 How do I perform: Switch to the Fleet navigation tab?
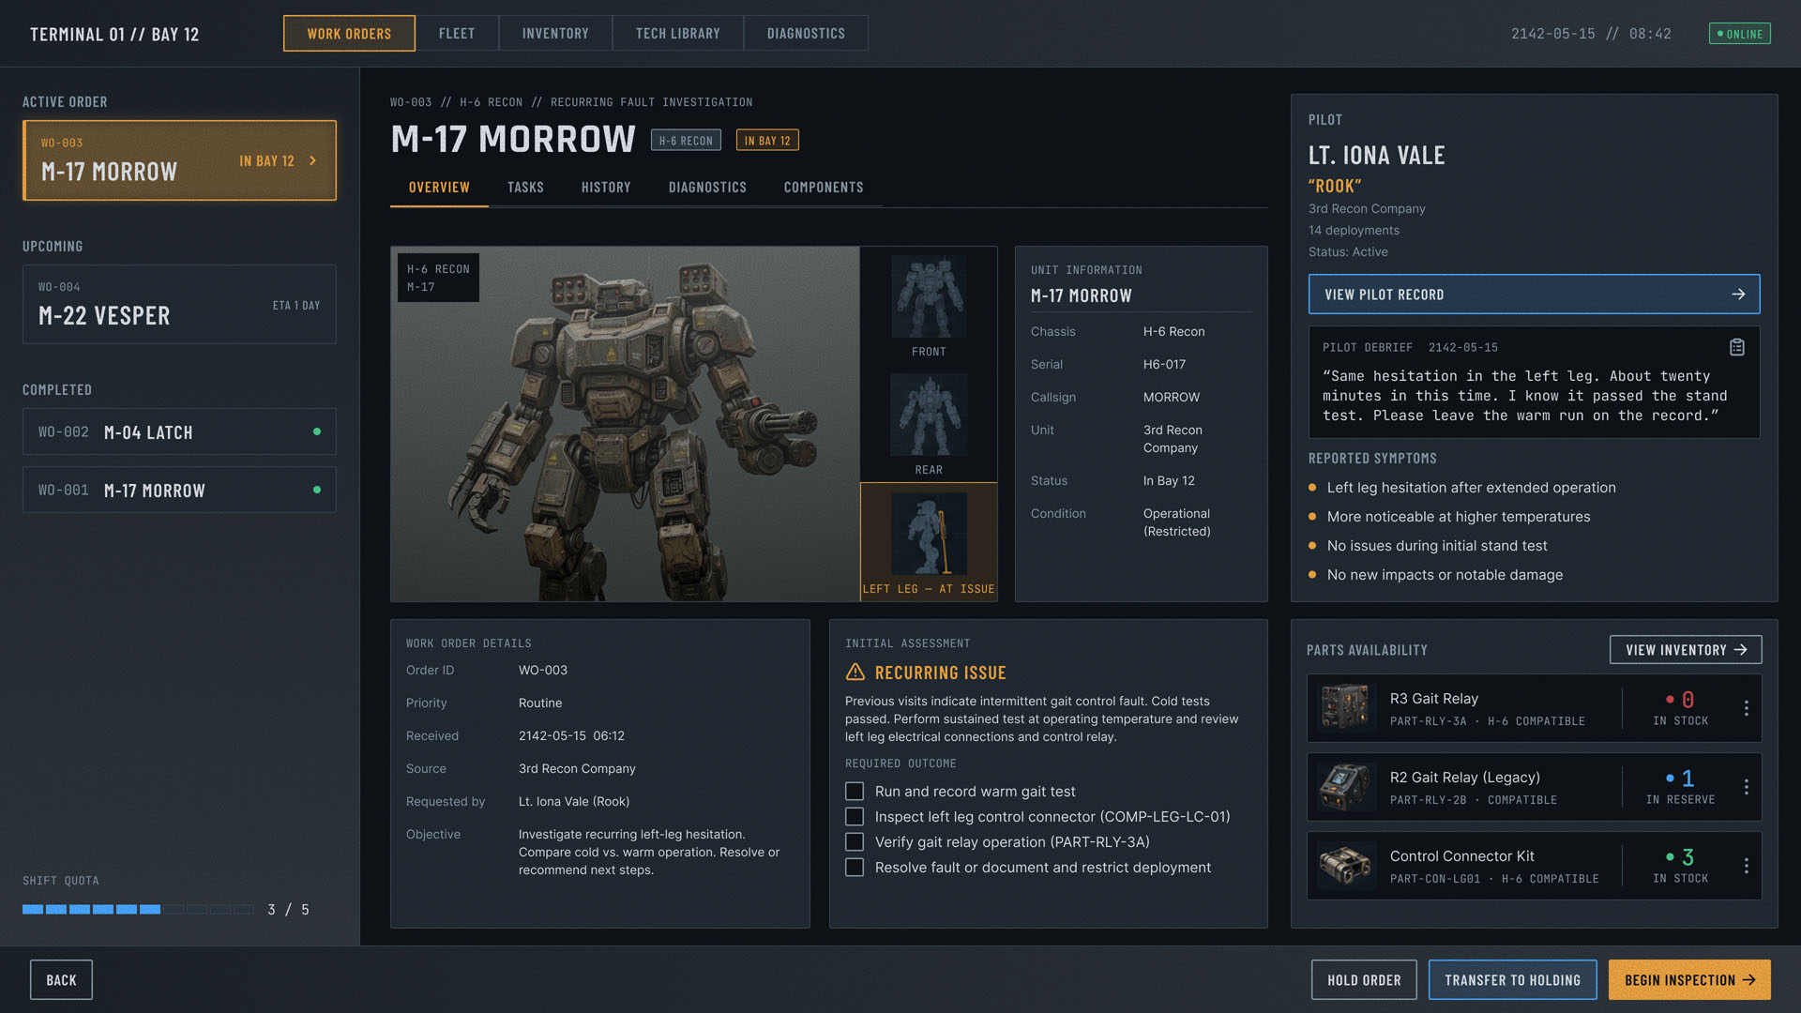(457, 34)
